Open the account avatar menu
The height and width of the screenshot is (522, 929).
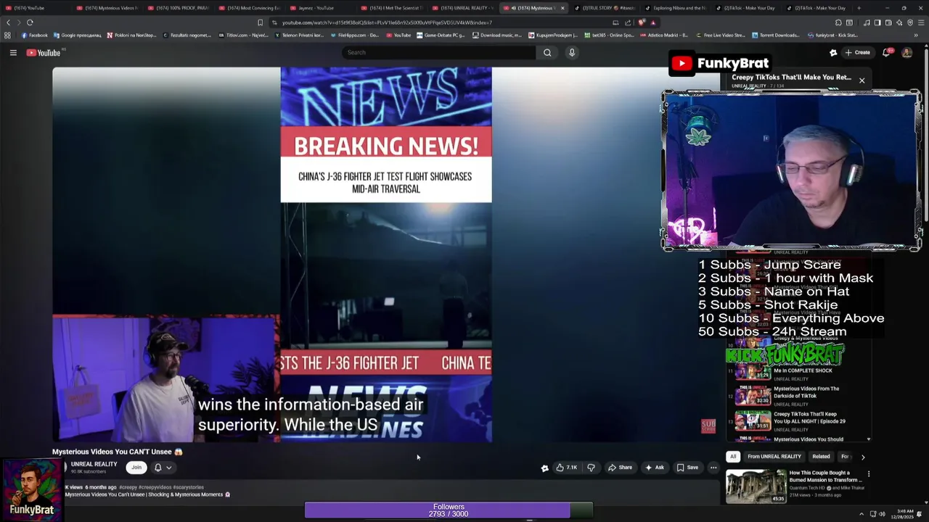point(907,52)
